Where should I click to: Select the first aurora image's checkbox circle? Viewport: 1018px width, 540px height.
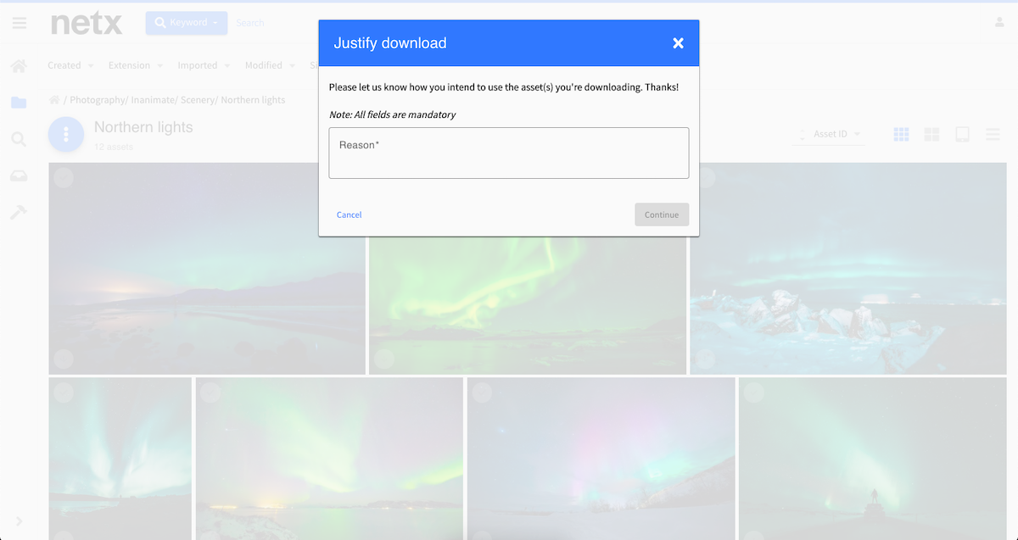64,177
